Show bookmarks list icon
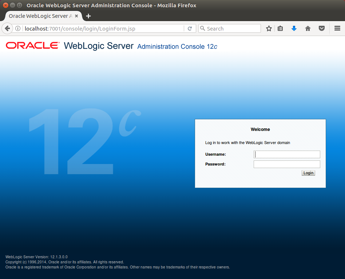Screen dimensions: 345x279 [x=280, y=29]
